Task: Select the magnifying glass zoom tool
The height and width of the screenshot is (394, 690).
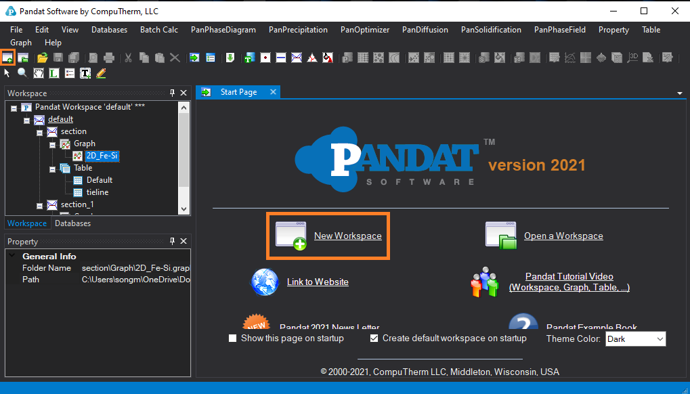Action: click(22, 73)
